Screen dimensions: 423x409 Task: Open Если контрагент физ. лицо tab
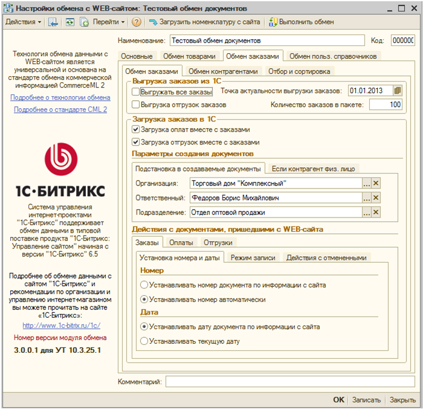(x=313, y=169)
